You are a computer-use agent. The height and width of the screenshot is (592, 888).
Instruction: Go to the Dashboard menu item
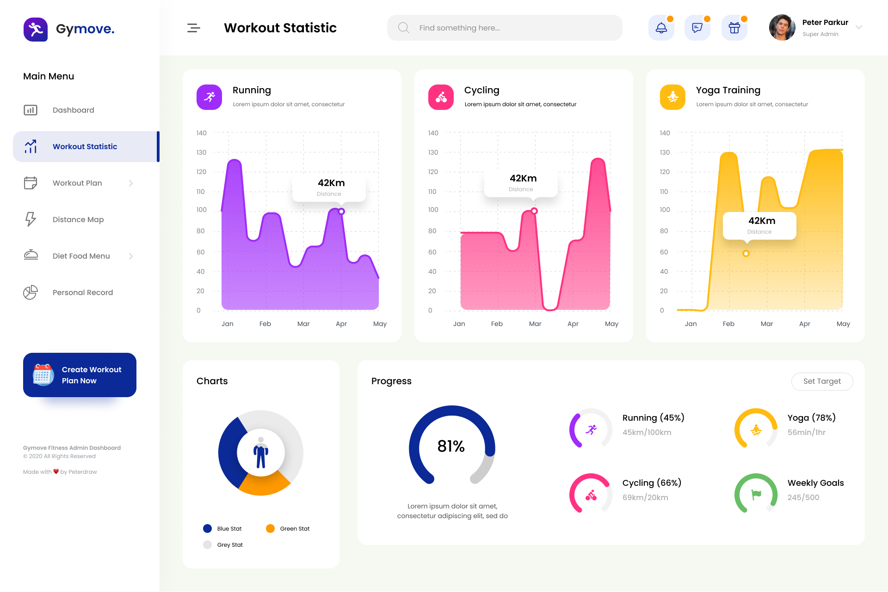[73, 110]
